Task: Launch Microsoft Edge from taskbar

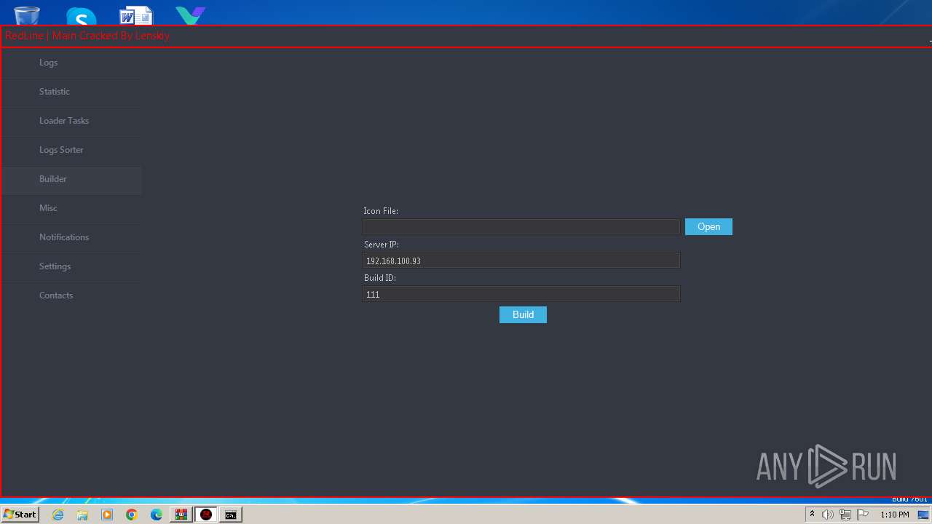Action: click(x=157, y=515)
